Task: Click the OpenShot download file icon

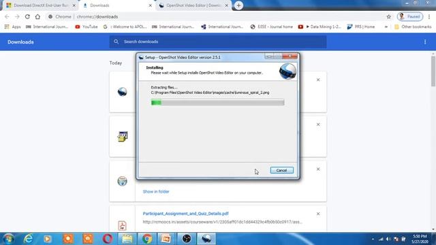Action: tap(123, 92)
